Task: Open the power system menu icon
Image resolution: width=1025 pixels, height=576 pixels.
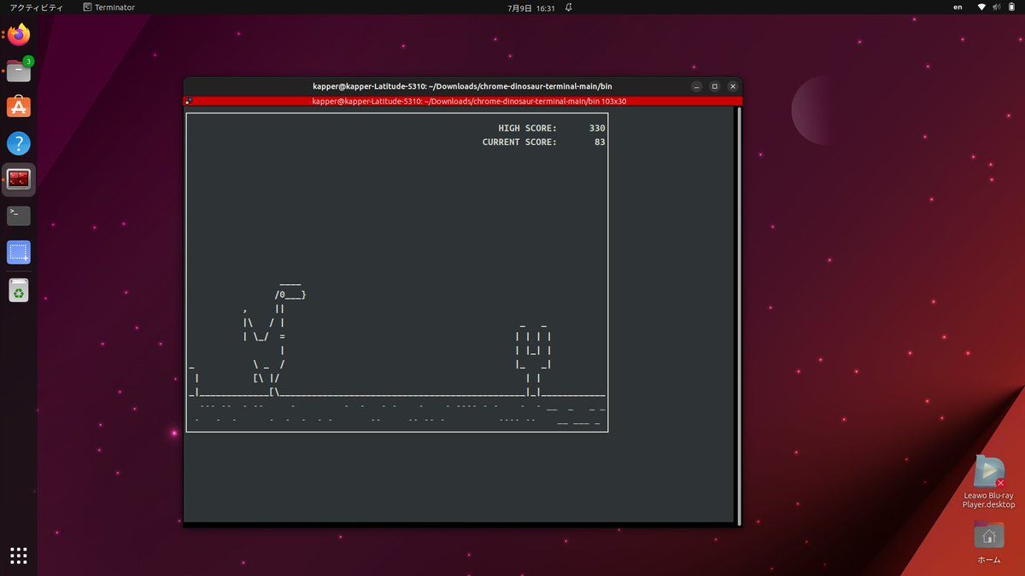Action: [x=1011, y=7]
